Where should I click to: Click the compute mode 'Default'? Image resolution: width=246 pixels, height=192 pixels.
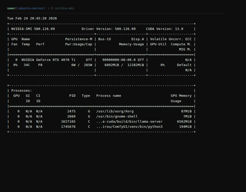[184, 65]
